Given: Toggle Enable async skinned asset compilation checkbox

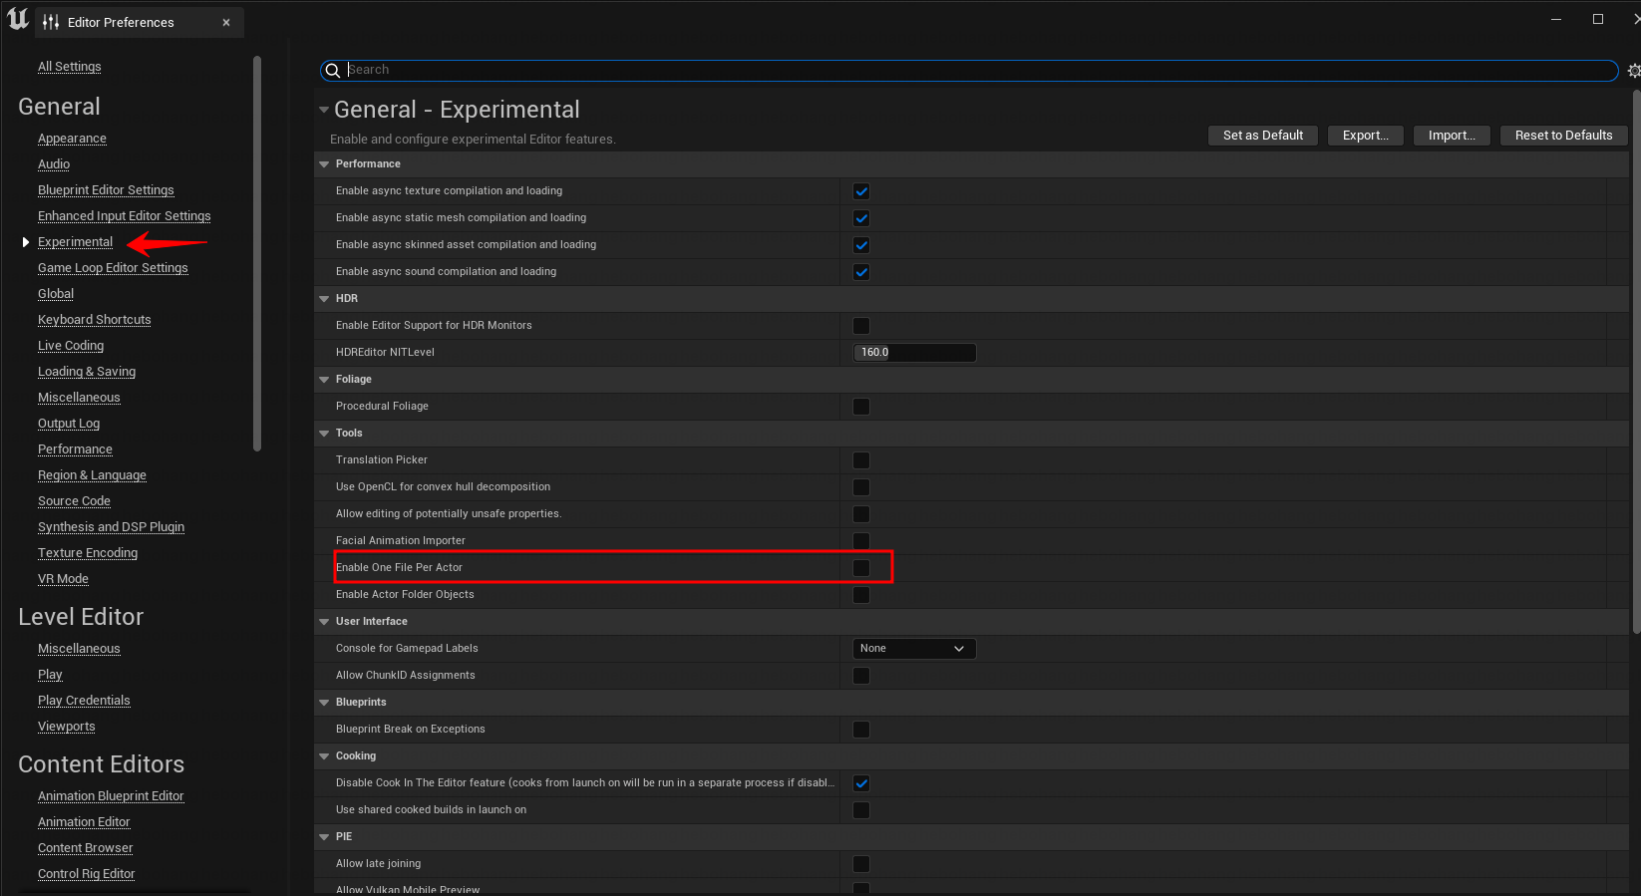Looking at the screenshot, I should pos(861,245).
